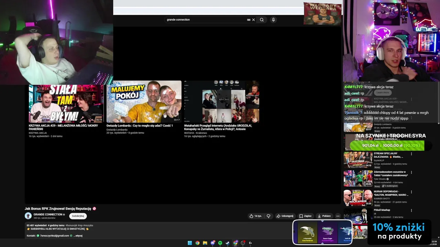Activate voice search microphone icon
The height and width of the screenshot is (247, 440).
pos(273,20)
